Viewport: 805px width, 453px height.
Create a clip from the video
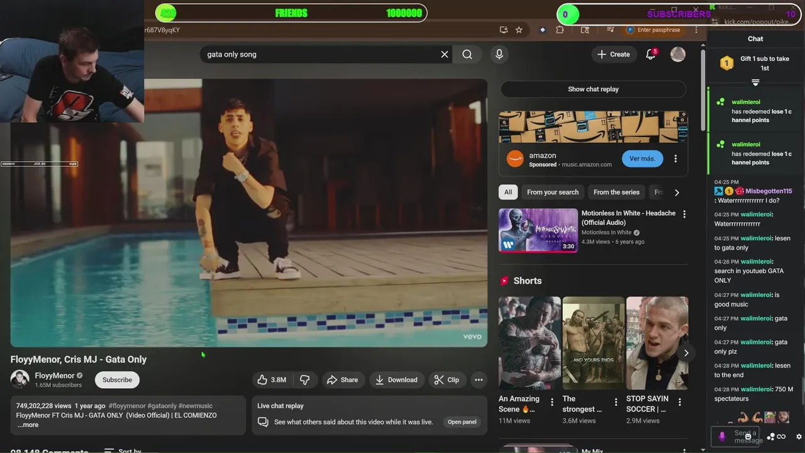(447, 379)
